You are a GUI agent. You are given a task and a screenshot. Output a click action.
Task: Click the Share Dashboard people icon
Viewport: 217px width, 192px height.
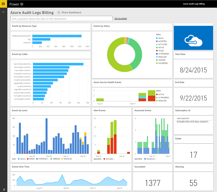(59, 12)
